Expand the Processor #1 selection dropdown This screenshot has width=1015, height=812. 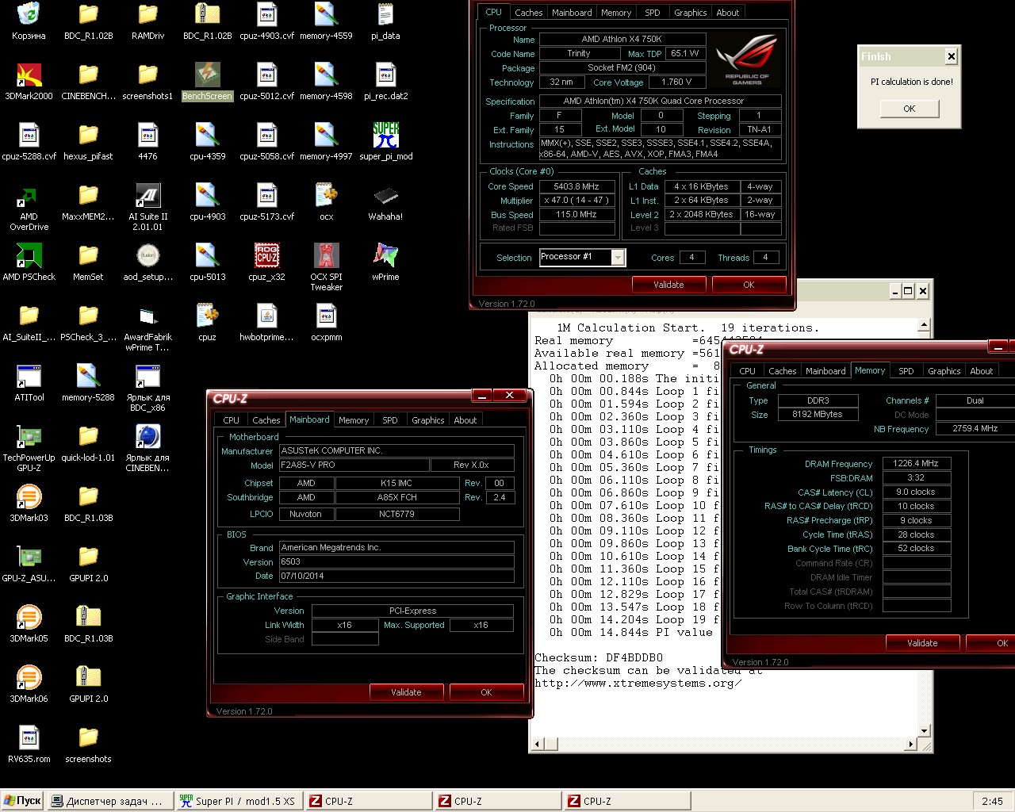tap(619, 257)
